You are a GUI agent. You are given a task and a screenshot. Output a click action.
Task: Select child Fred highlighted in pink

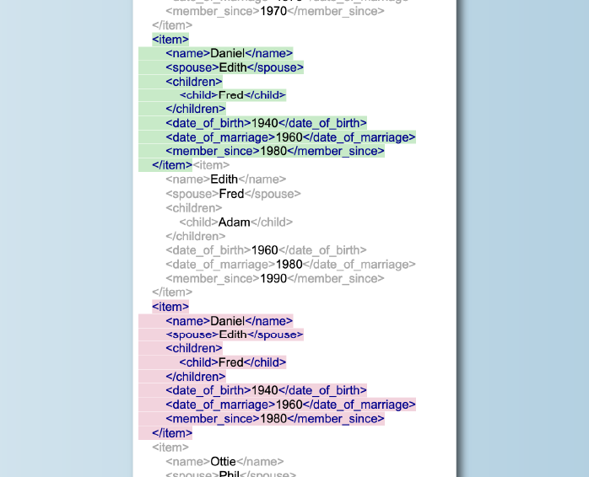pos(232,362)
